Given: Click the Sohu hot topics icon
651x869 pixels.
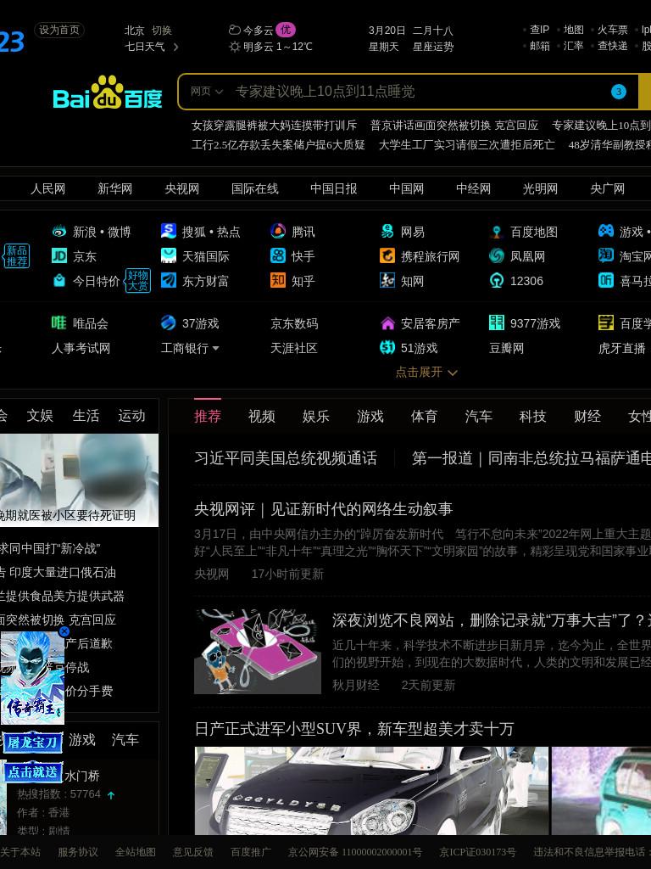Looking at the screenshot, I should click(169, 231).
